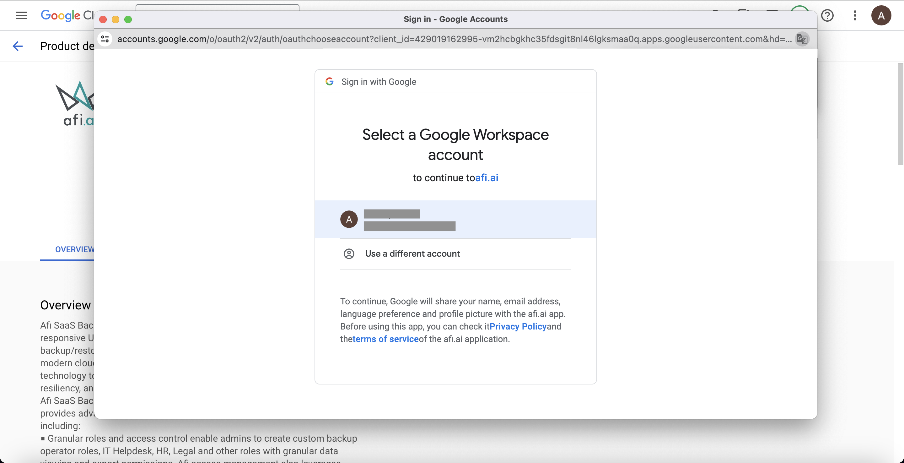
Task: Open the terms of service link
Action: click(x=386, y=339)
